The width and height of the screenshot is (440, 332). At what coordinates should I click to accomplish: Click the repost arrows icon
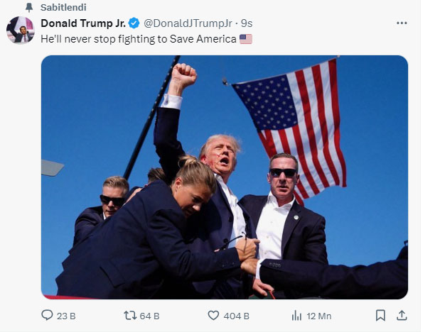(130, 316)
